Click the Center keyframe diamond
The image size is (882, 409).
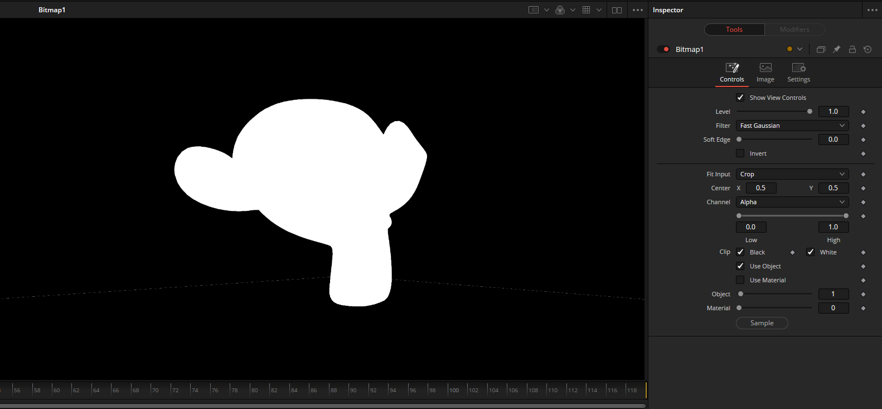(863, 188)
